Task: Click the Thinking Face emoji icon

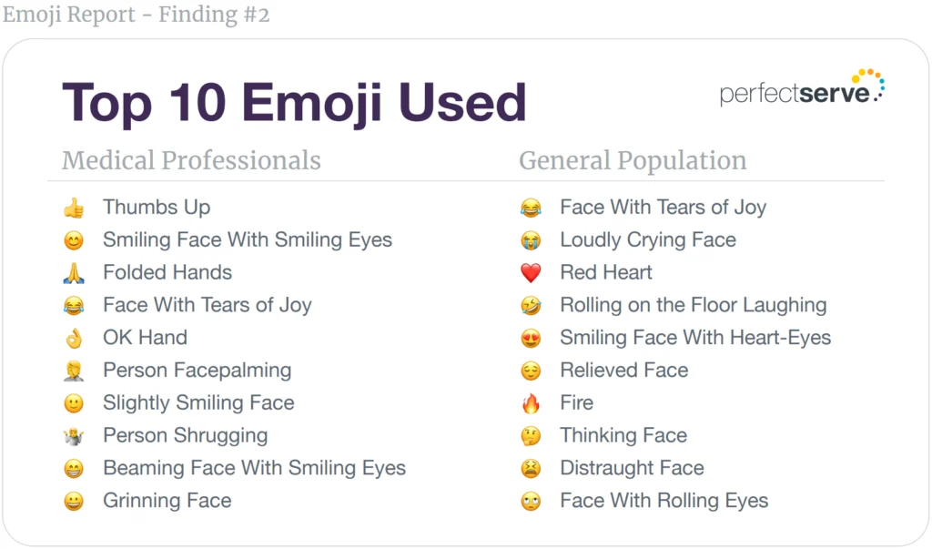Action: tap(531, 436)
